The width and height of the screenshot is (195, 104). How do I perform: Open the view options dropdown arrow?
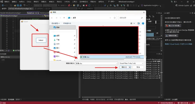(134, 23)
